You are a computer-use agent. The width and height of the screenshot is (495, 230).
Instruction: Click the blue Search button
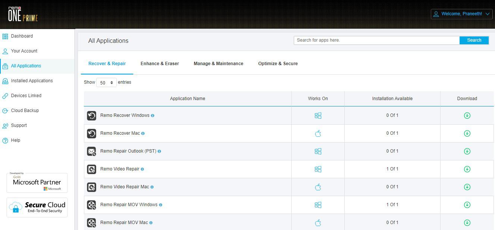474,40
